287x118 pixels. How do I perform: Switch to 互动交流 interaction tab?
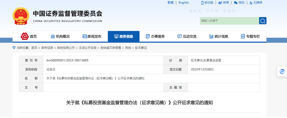pyautogui.click(x=187, y=36)
